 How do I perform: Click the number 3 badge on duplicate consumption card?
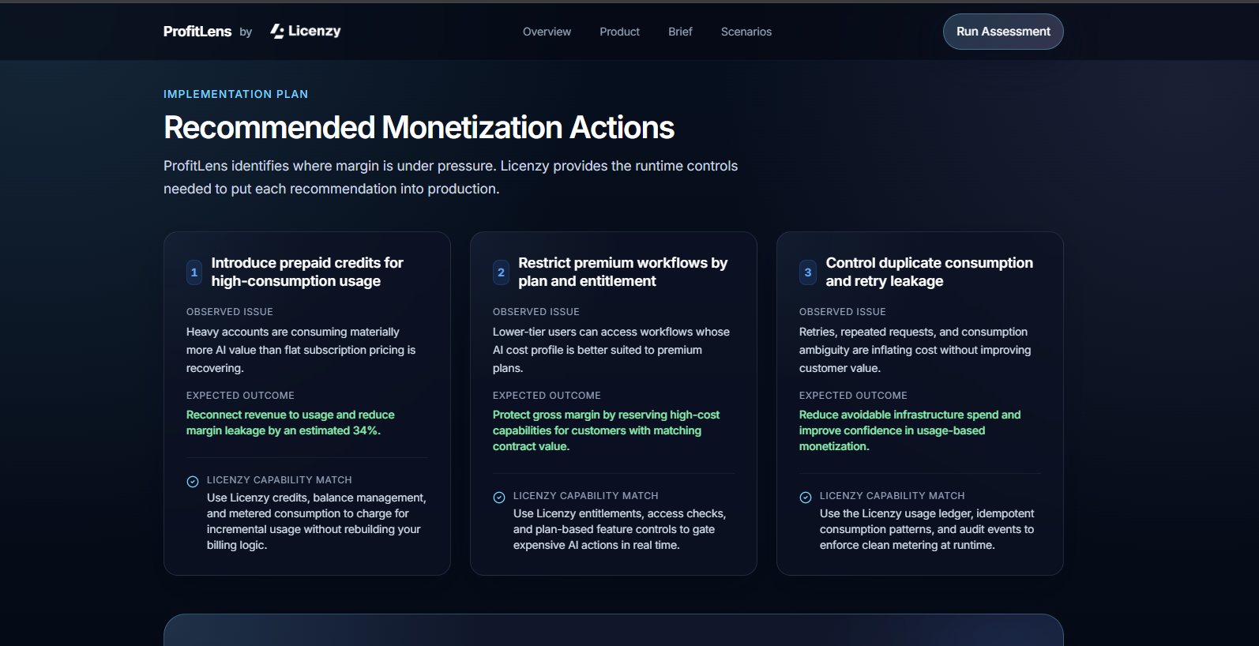coord(807,272)
